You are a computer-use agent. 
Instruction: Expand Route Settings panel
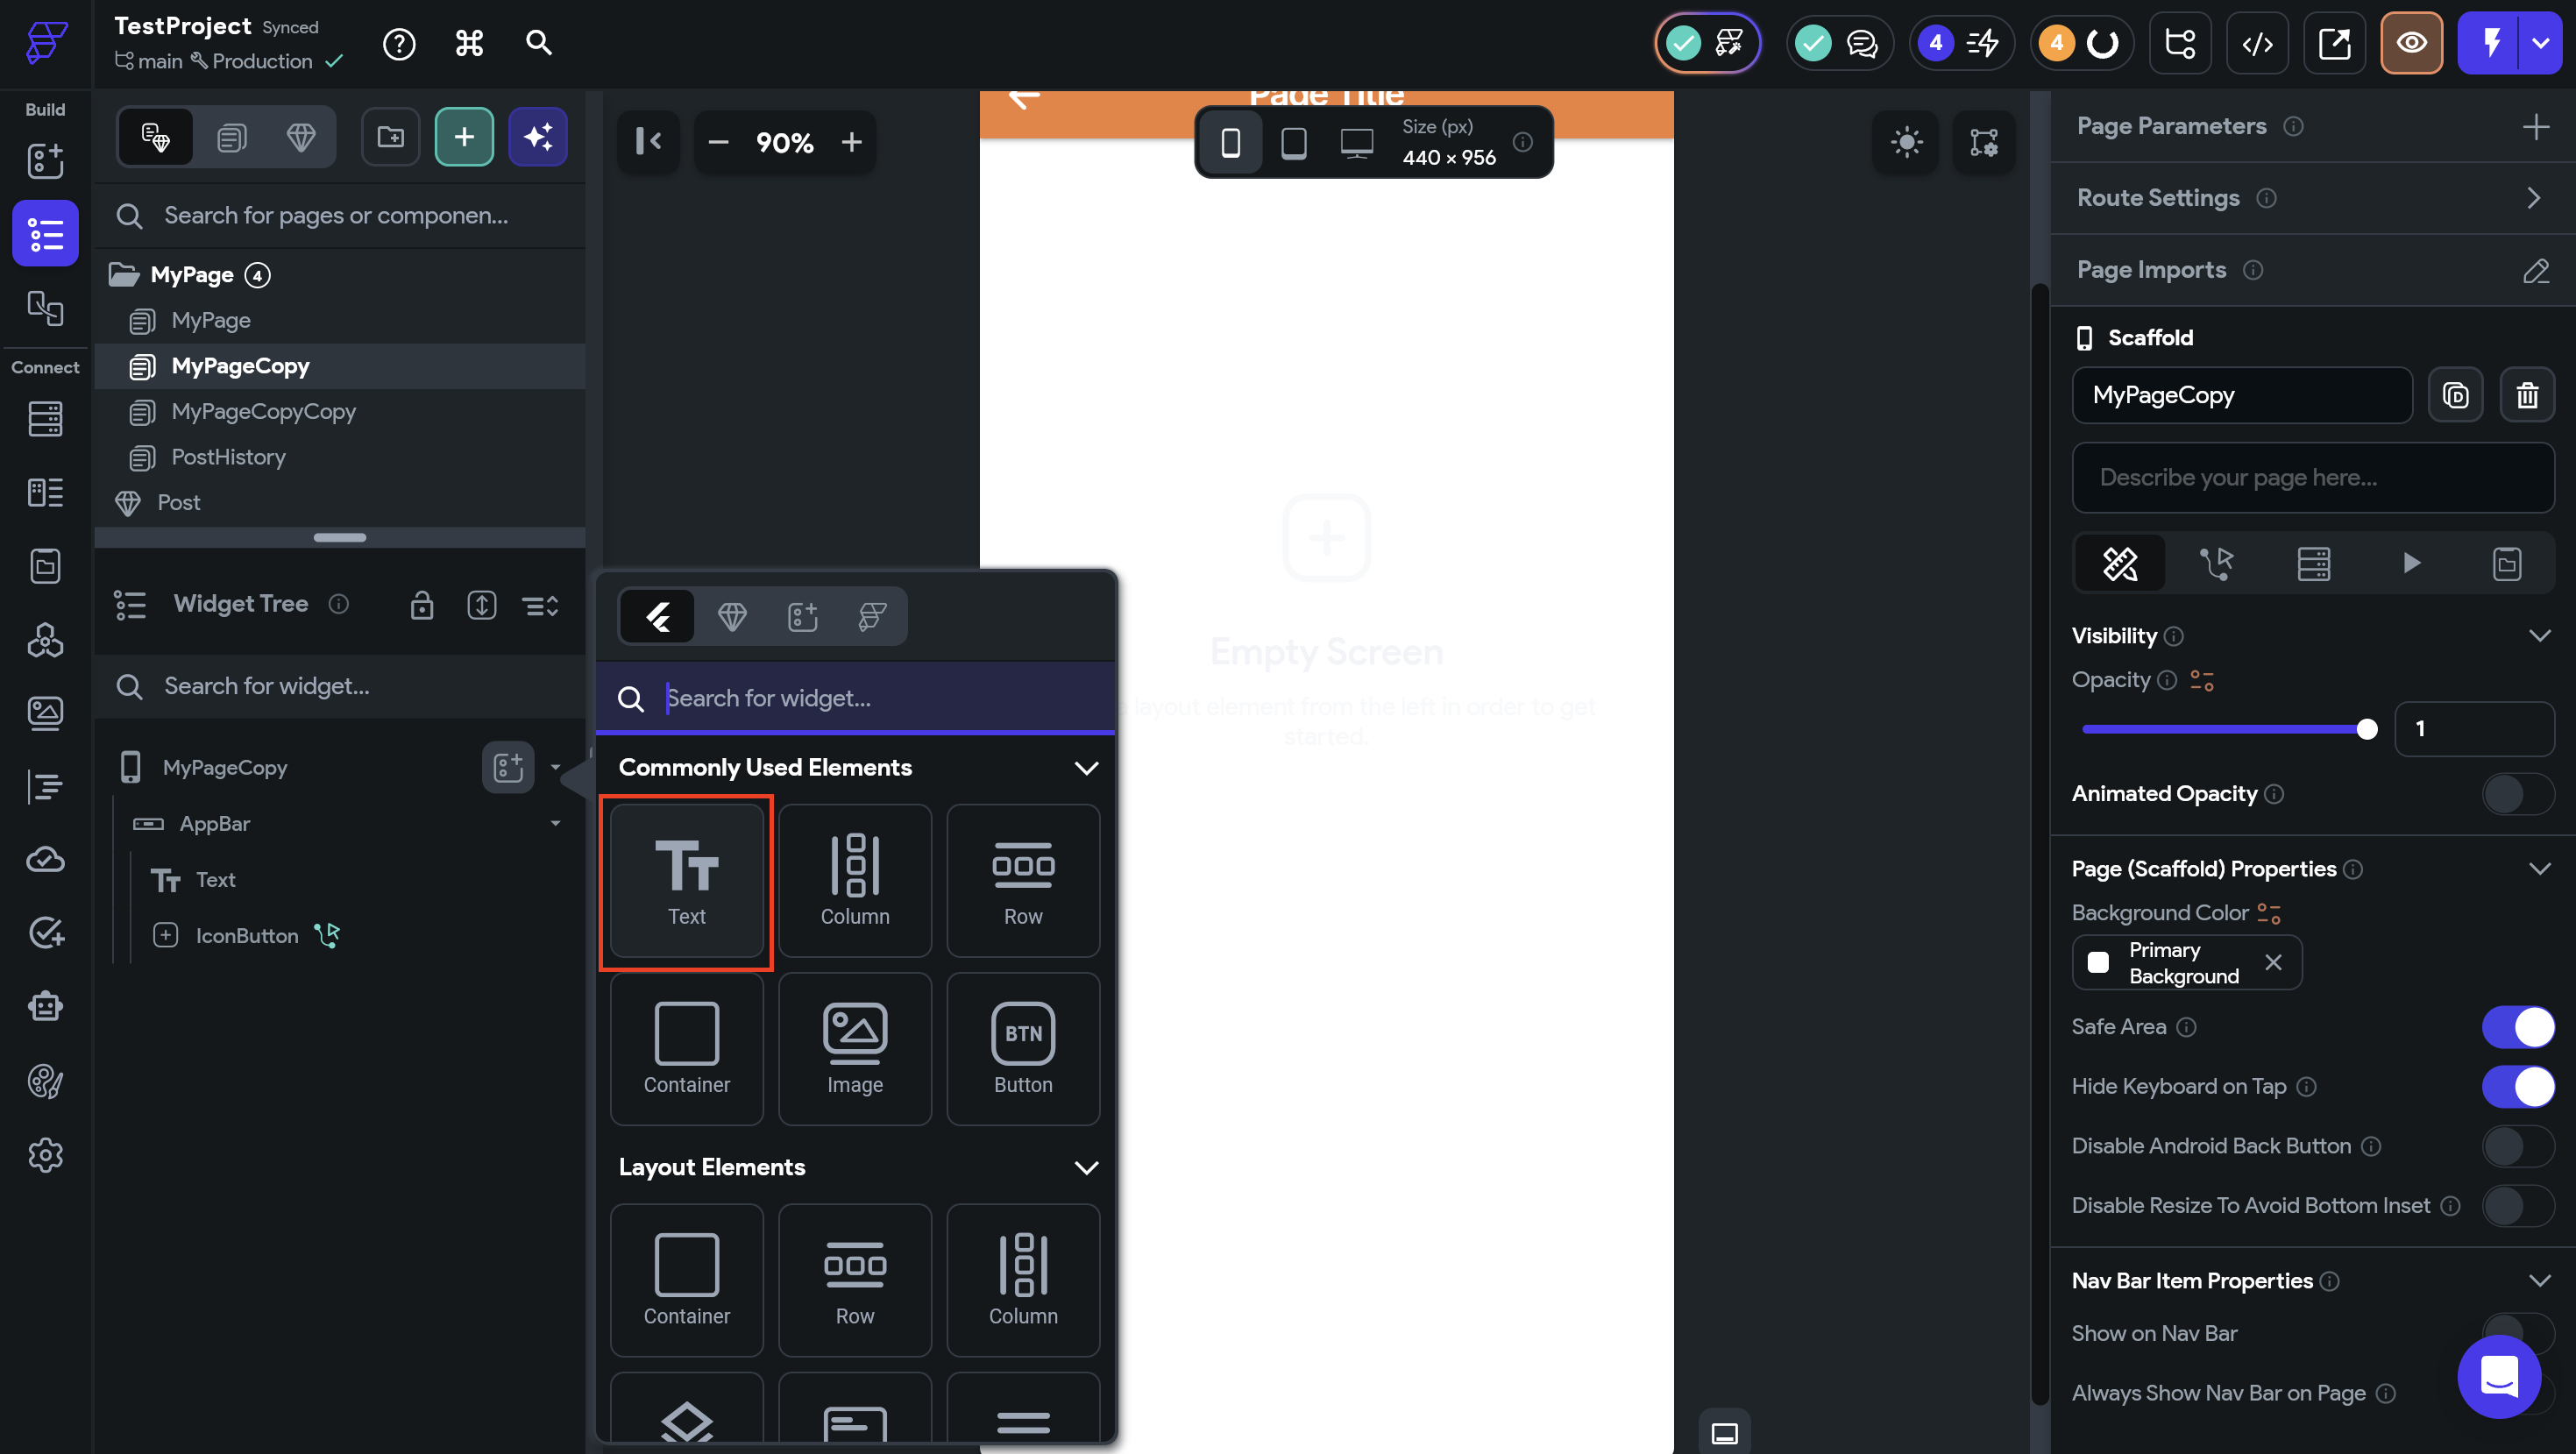tap(2532, 198)
